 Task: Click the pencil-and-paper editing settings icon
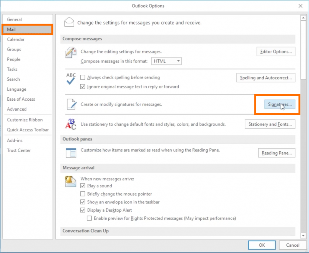coord(71,52)
